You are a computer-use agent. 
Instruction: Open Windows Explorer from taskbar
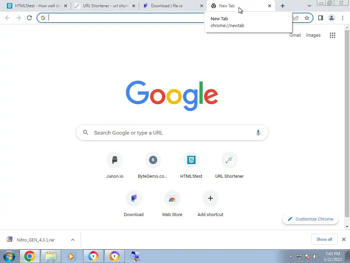coord(51,256)
